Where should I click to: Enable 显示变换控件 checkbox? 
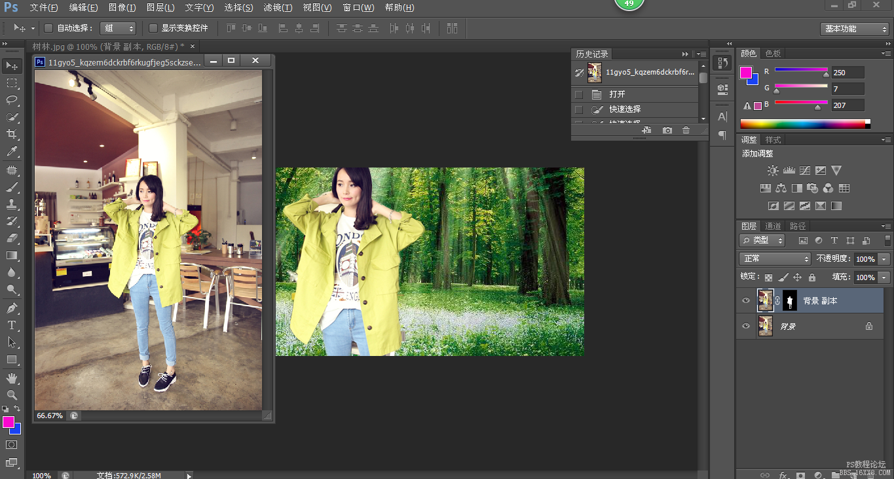pos(153,28)
